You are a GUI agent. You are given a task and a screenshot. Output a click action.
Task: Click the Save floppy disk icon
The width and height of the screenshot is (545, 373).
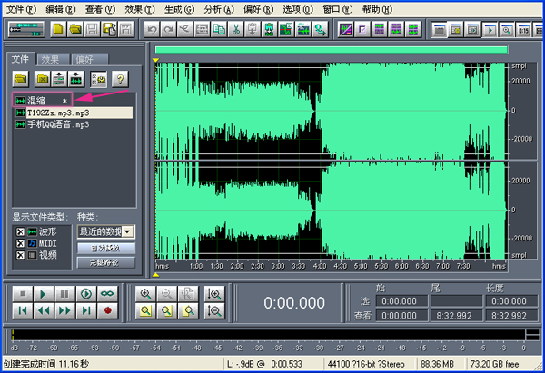[92, 29]
